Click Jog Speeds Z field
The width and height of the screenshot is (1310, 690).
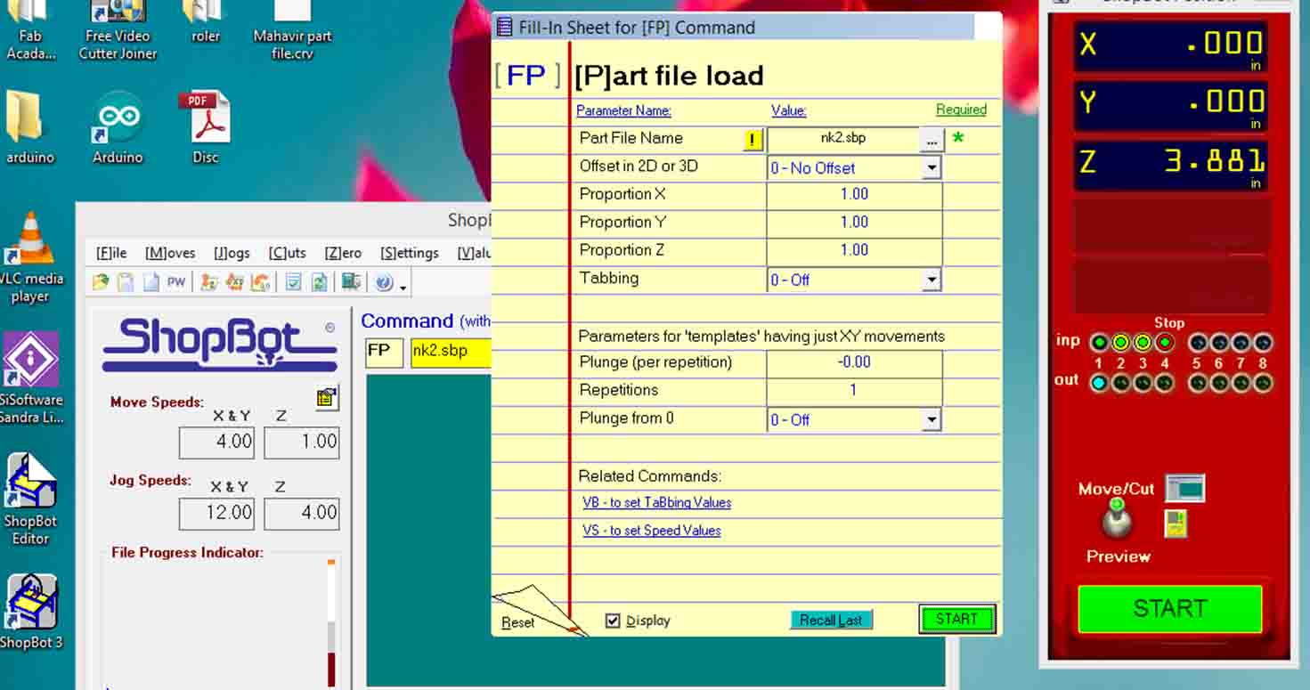click(302, 514)
